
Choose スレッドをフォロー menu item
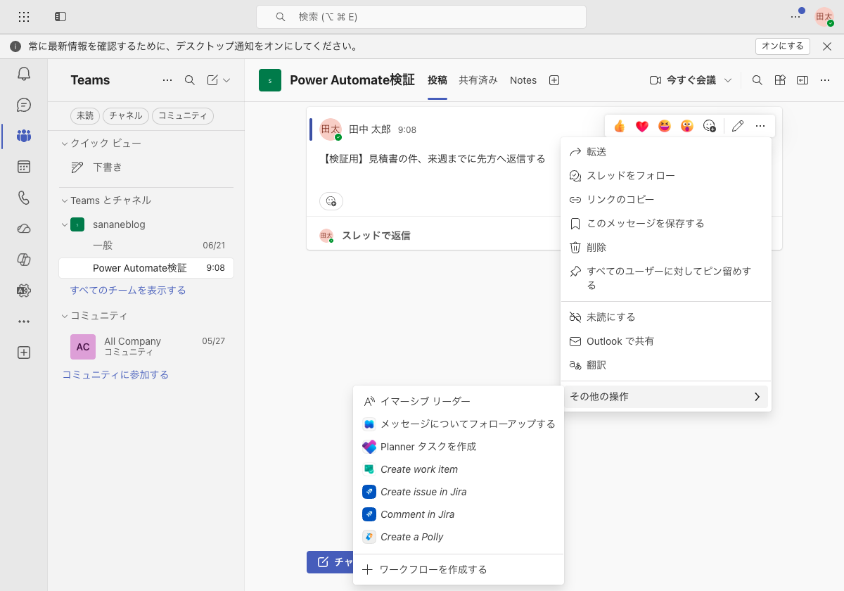click(x=666, y=176)
